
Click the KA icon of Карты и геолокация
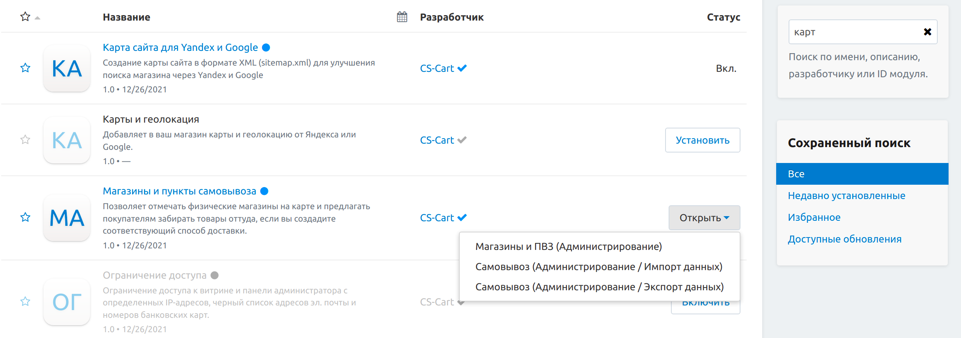click(67, 140)
